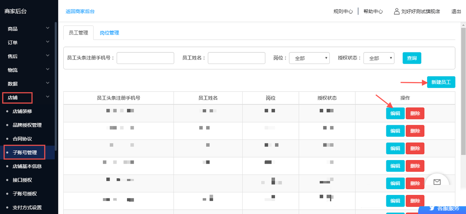
Task: Focus the 员工姓名 input field
Action: click(236, 58)
